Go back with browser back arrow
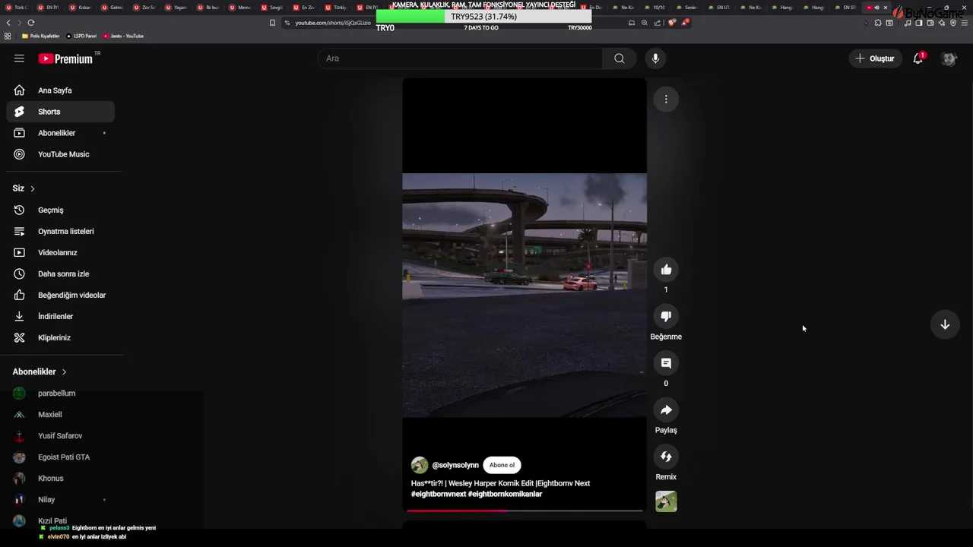The image size is (973, 547). 8,23
